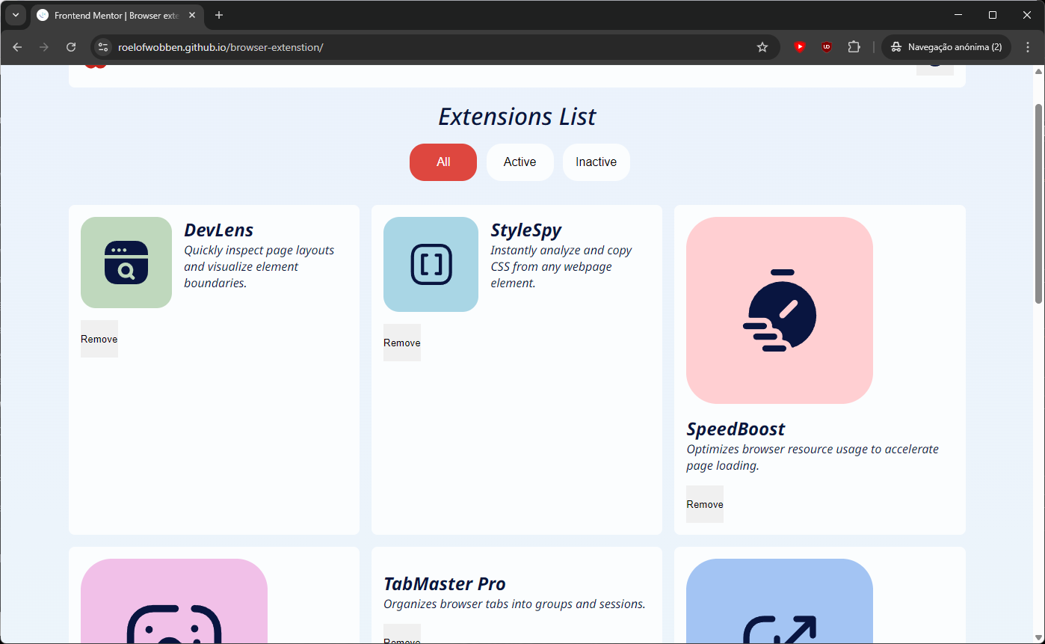Open Chrome's three-dot menu

click(1028, 47)
